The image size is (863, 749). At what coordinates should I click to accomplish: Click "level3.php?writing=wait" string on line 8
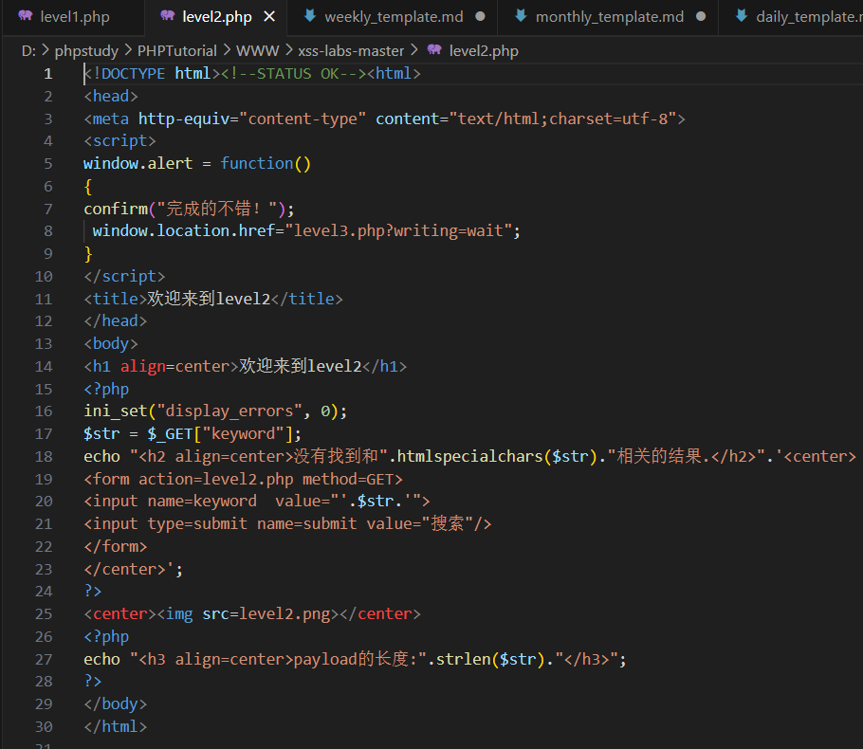(x=398, y=231)
